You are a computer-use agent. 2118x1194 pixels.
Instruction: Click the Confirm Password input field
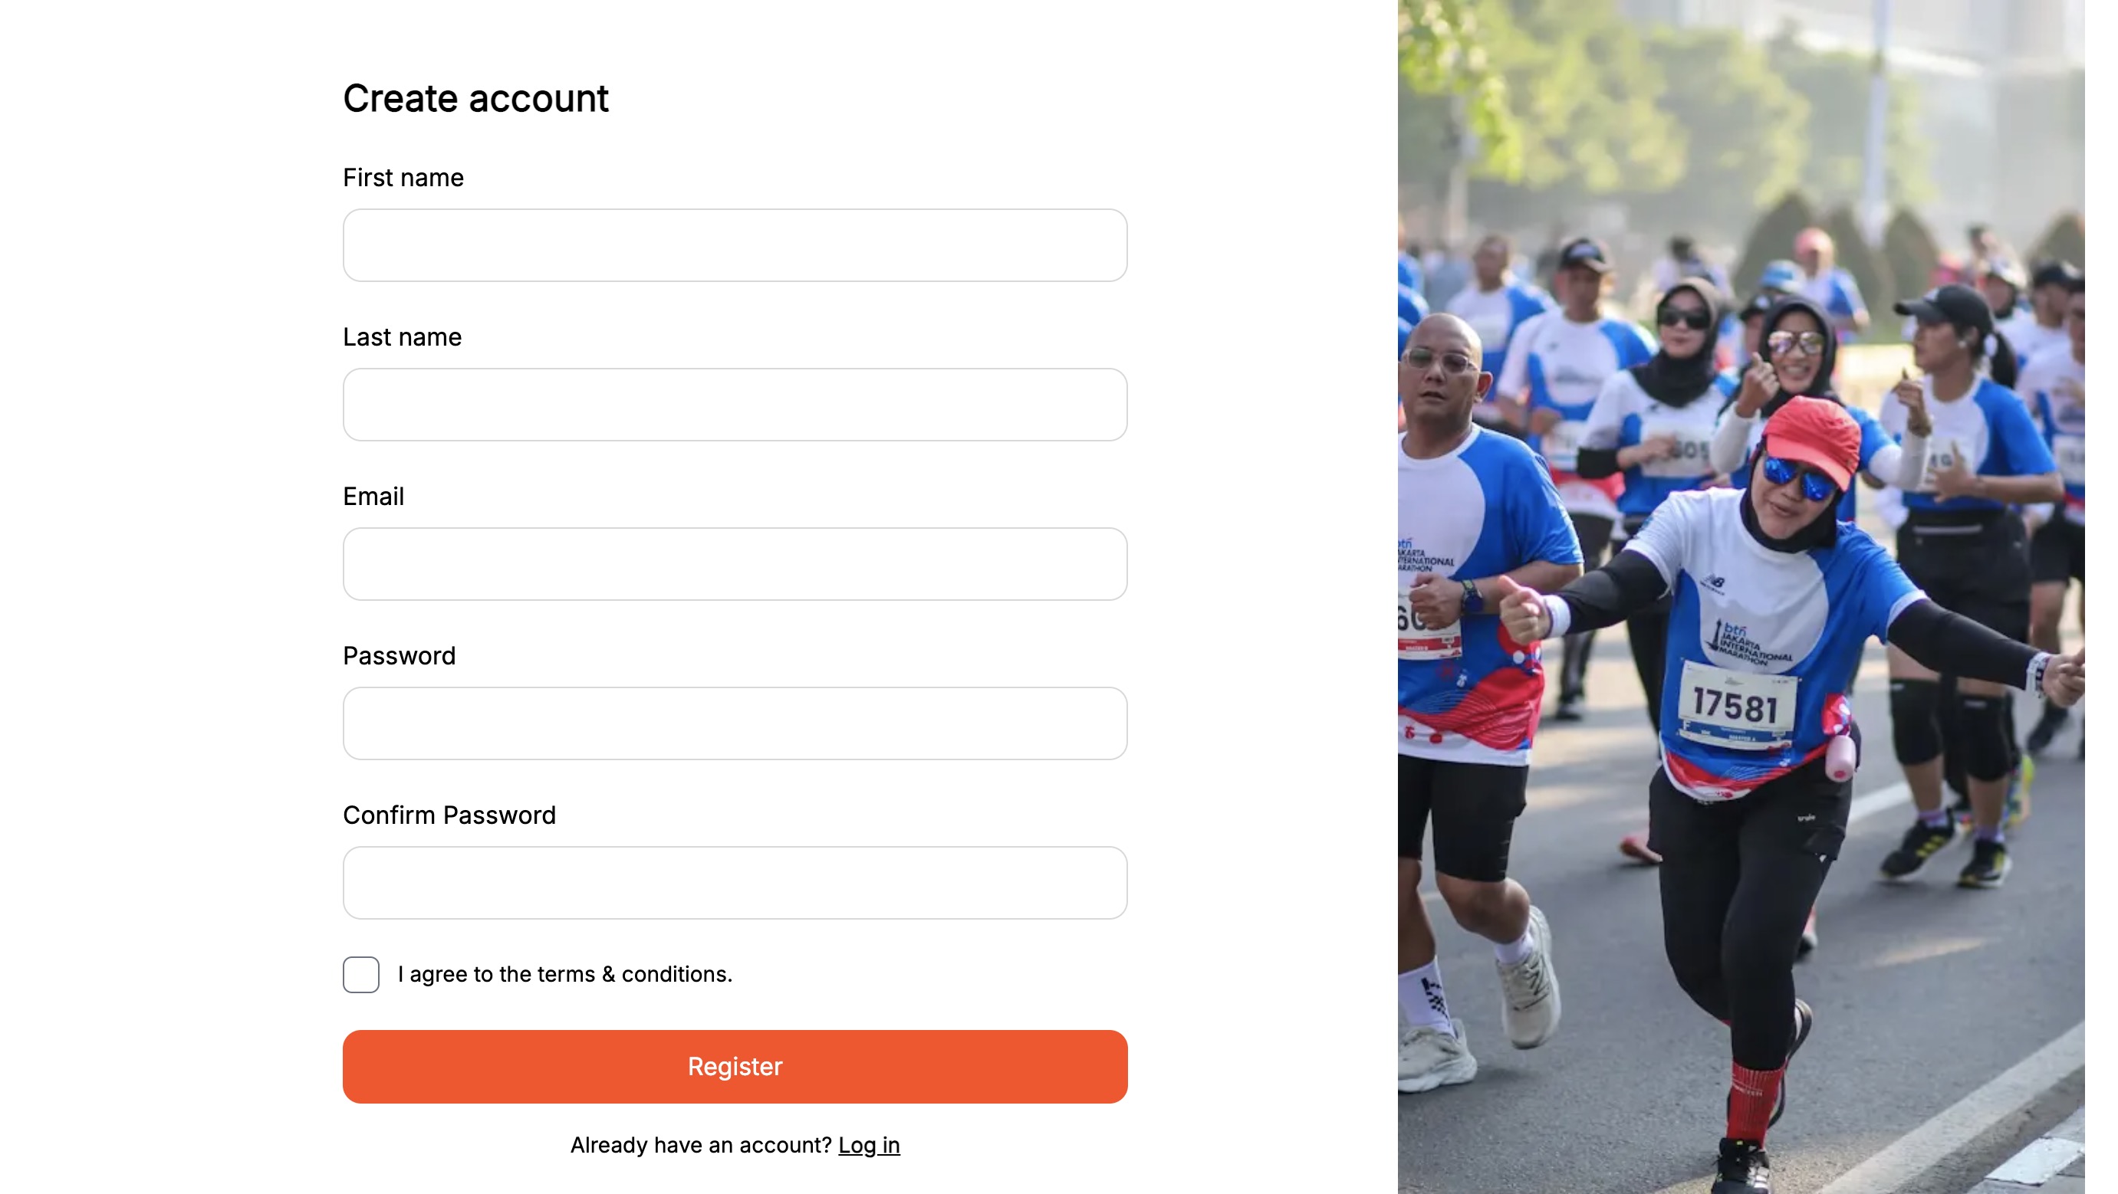[x=734, y=883]
